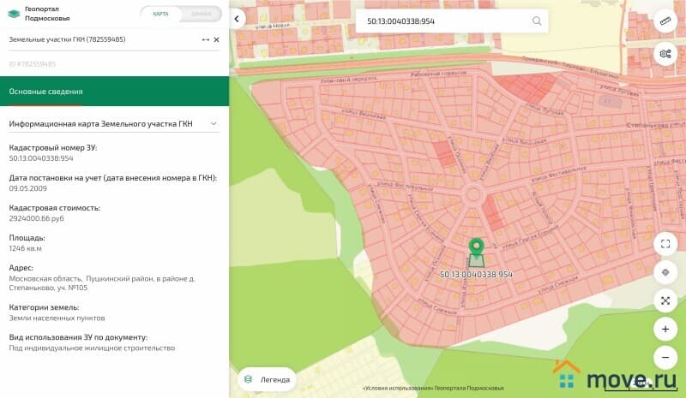Open the ruler measurement tool
686x398 pixels.
point(665,20)
